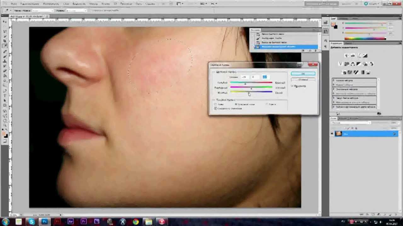The image size is (403, 226).
Task: Add a Black & White adjustment
Action: click(x=359, y=64)
